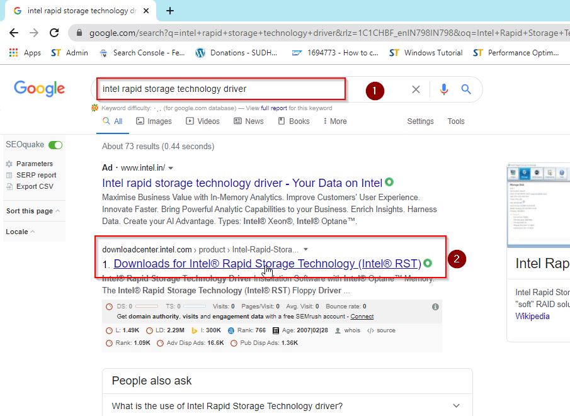
Task: Open a new tab with the plus icon
Action: click(170, 11)
